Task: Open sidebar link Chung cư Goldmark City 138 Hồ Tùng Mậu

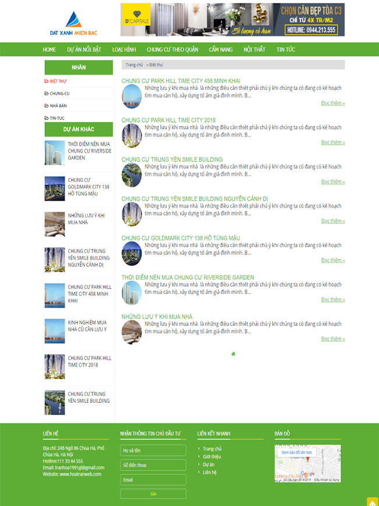Action: pos(89,187)
